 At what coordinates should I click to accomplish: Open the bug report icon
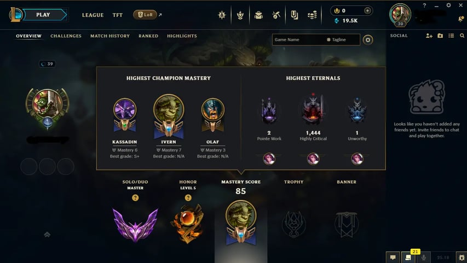(x=462, y=258)
